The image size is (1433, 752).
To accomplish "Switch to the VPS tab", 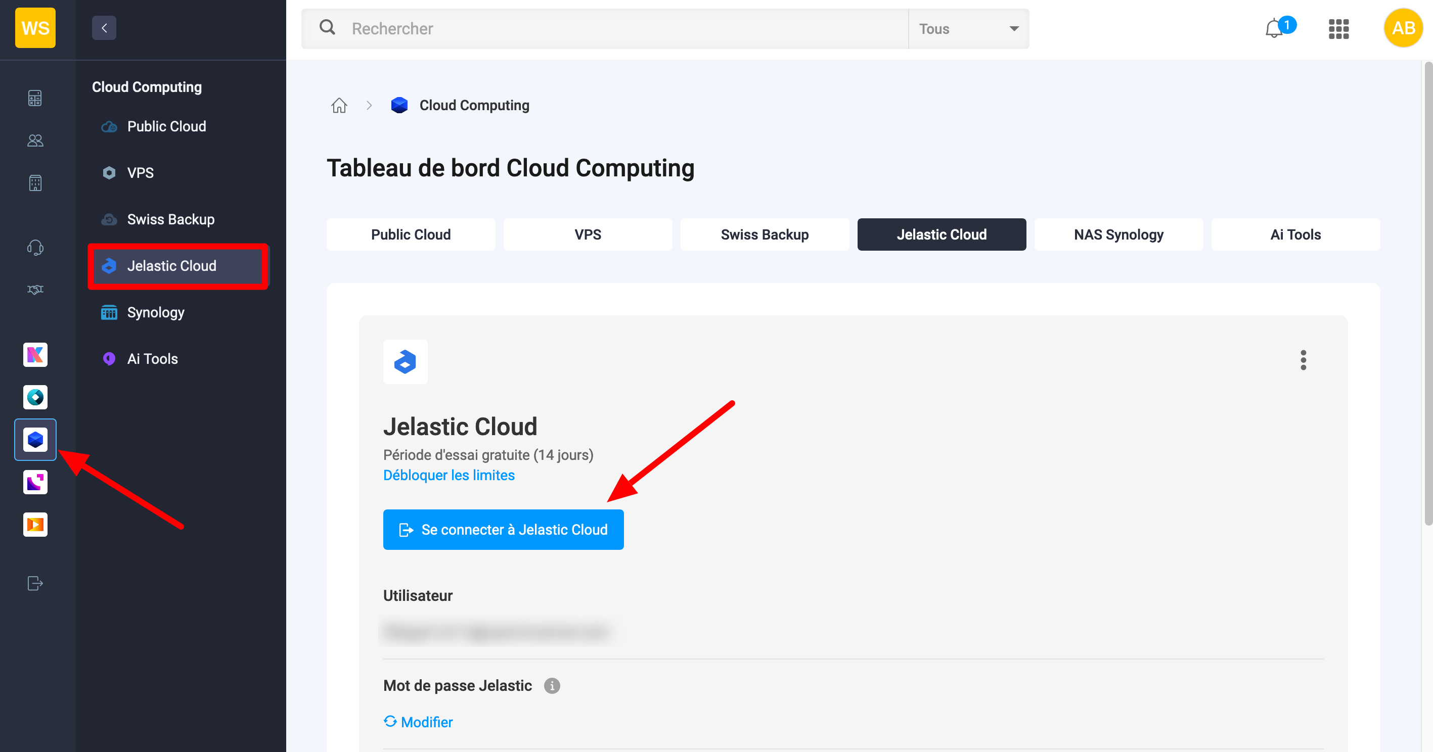I will click(x=588, y=234).
